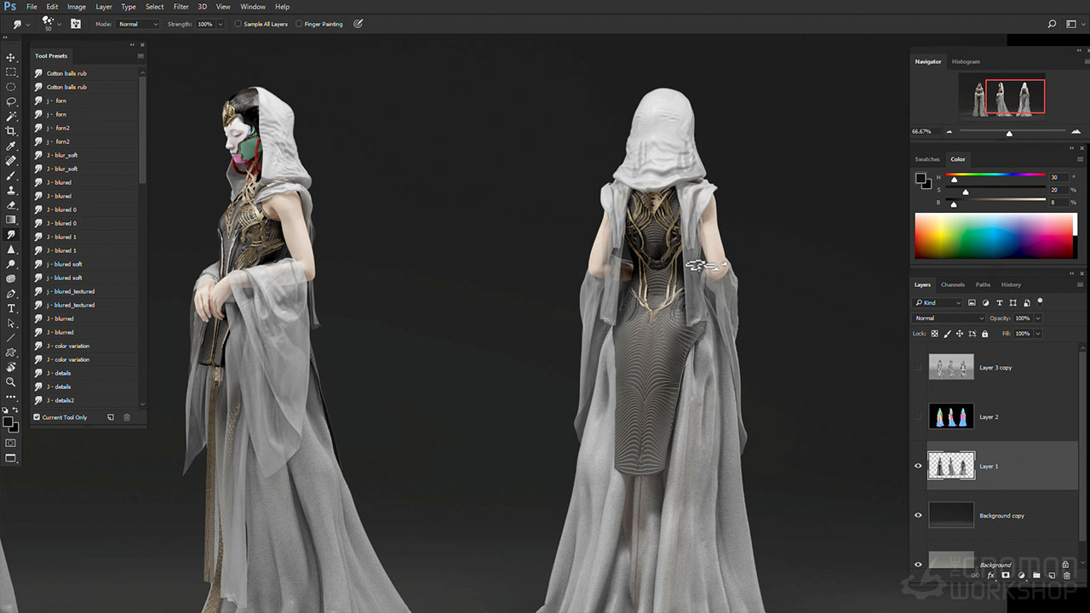Select the Layer 2 thumbnail
Viewport: 1090px width, 613px height.
(x=951, y=417)
